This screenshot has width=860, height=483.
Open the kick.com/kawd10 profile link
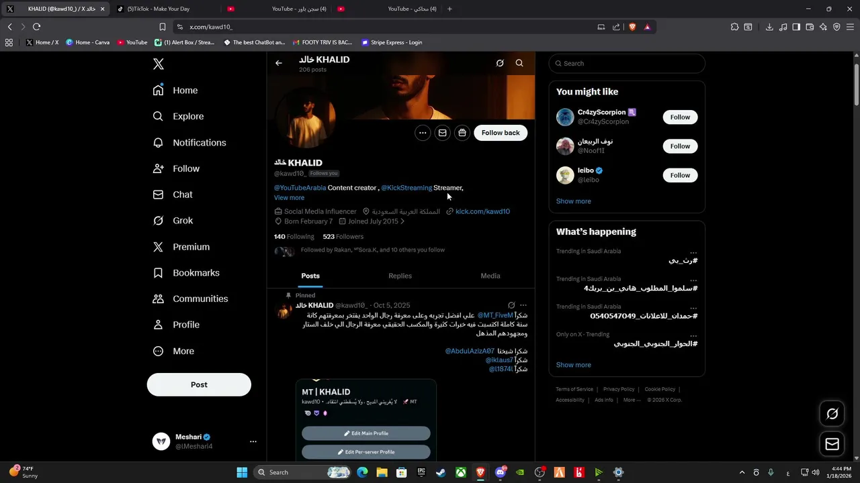click(x=482, y=211)
